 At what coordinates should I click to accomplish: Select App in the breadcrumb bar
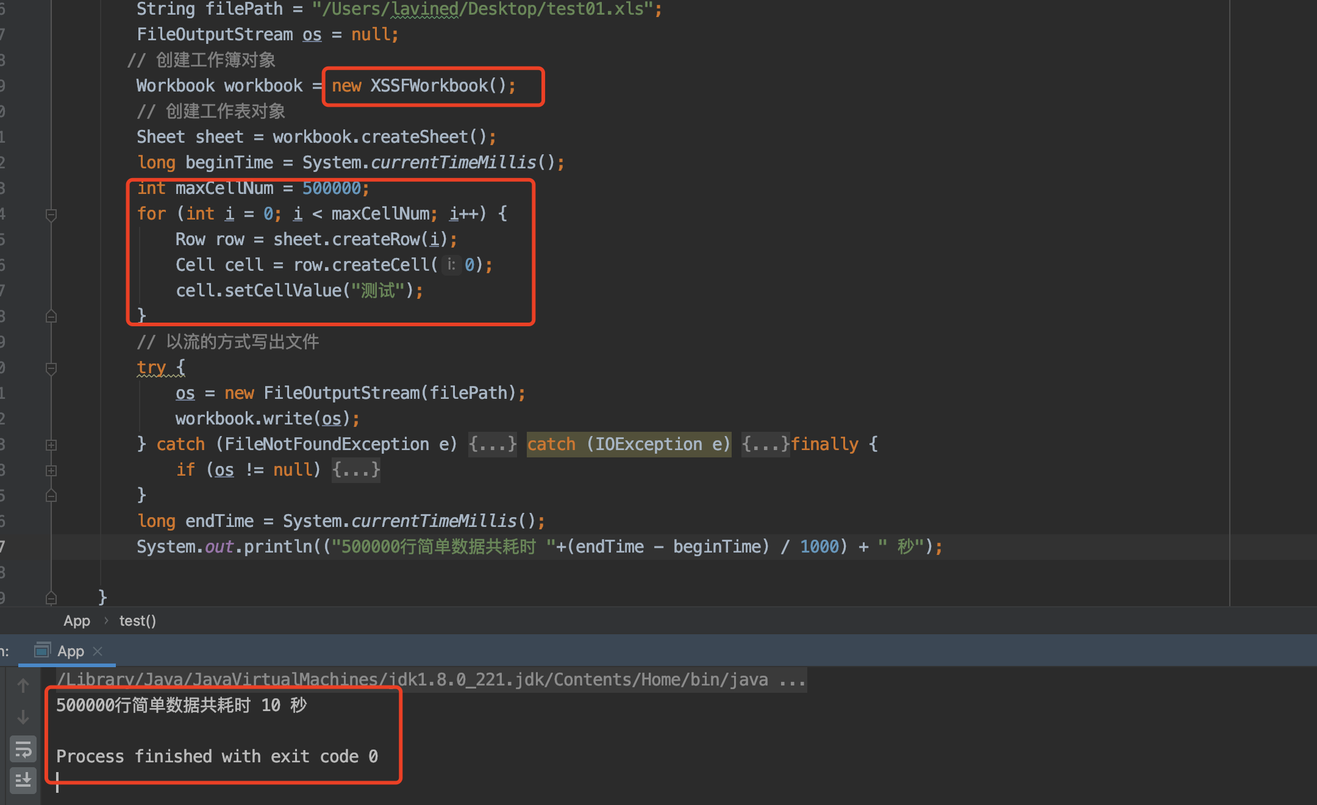pyautogui.click(x=77, y=621)
